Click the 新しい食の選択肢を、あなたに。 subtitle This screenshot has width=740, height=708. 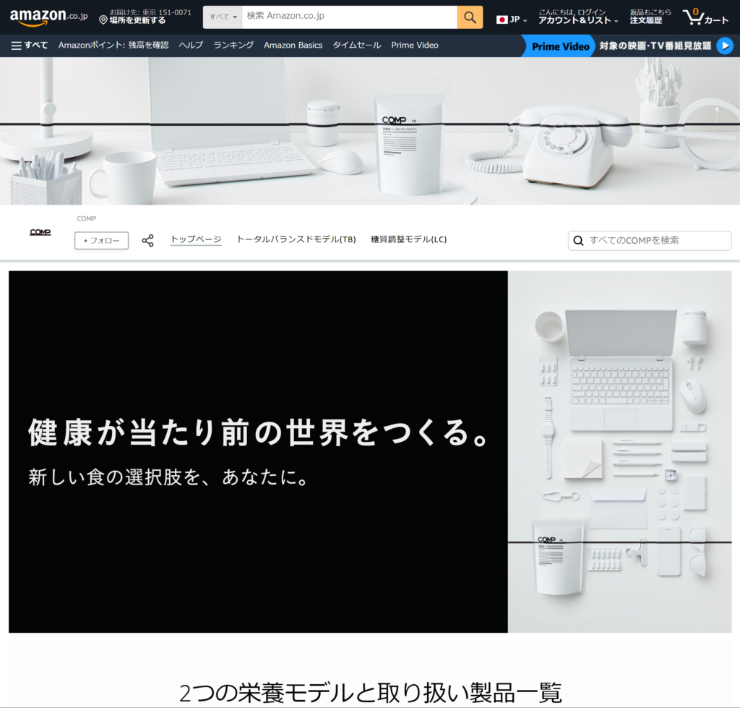point(168,477)
